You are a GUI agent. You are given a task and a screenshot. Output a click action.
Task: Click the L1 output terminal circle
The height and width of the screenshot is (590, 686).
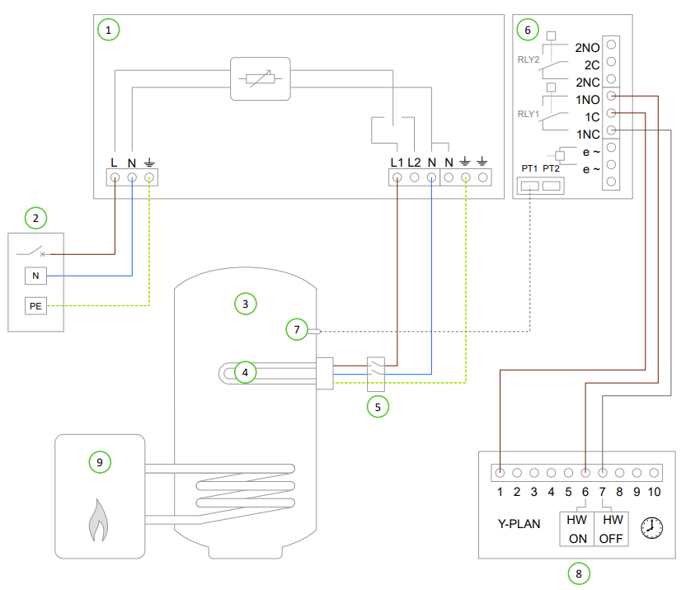tap(397, 177)
